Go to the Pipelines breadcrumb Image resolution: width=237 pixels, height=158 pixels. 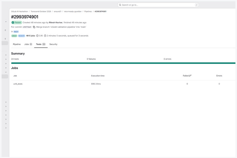tap(88, 11)
